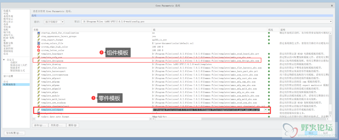Open the 图元显示 category
The height and width of the screenshot is (140, 339).
coord(8,21)
